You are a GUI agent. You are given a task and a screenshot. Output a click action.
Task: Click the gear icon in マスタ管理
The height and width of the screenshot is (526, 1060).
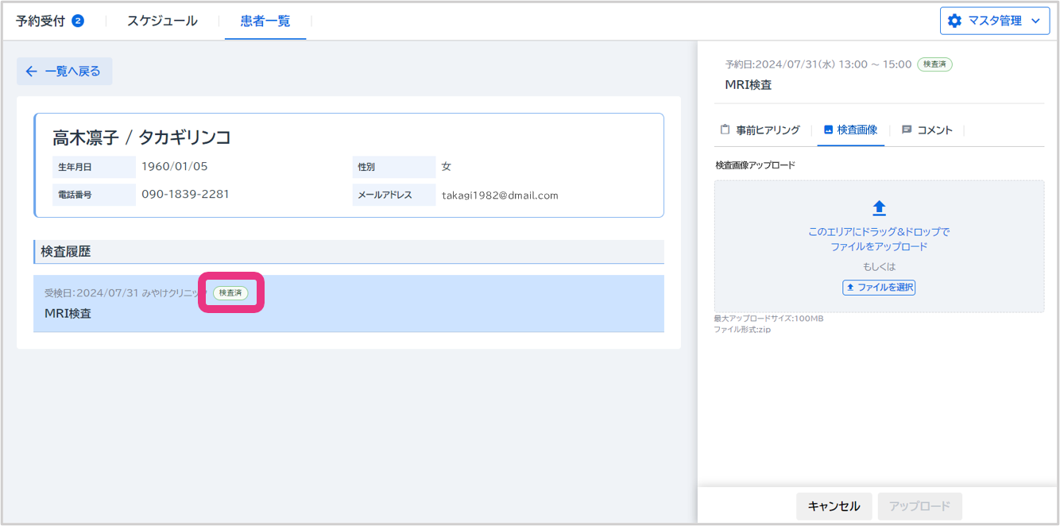(x=954, y=21)
